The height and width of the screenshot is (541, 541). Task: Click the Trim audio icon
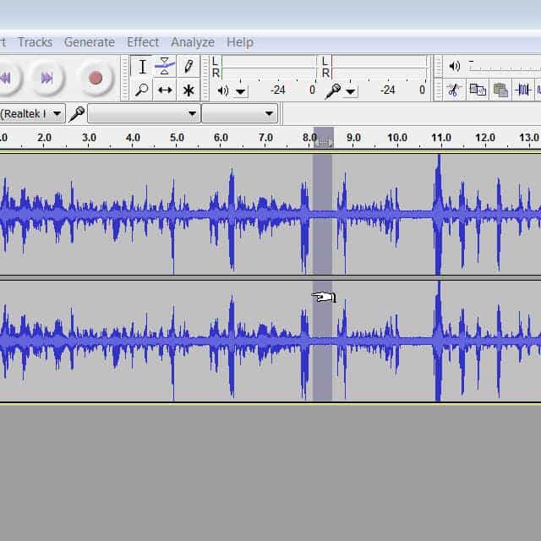click(523, 90)
